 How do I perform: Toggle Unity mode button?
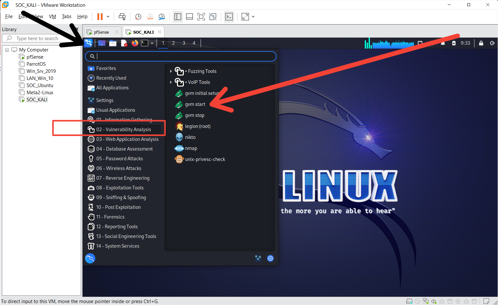[x=213, y=17]
